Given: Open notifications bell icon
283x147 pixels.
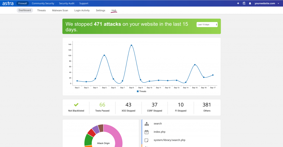Looking at the screenshot, I should [x=250, y=3].
